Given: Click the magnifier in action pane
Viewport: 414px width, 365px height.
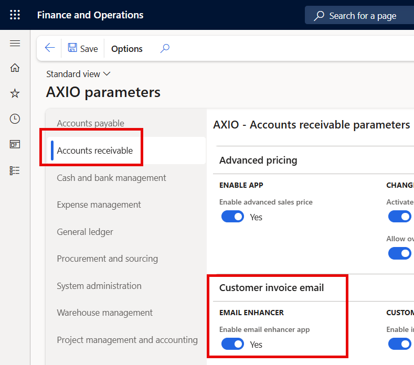Looking at the screenshot, I should coord(165,48).
